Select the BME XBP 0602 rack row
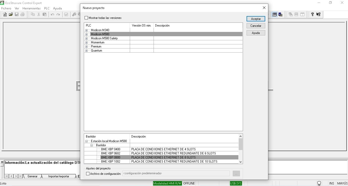This screenshot has width=348, height=186. click(161, 153)
